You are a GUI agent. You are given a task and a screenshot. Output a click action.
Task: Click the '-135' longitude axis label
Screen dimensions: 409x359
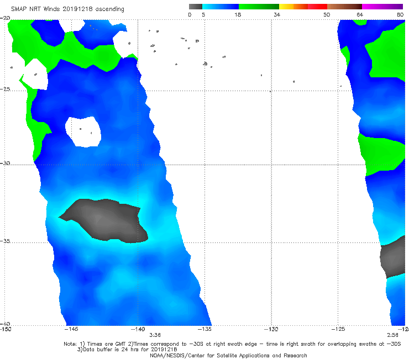point(204,329)
